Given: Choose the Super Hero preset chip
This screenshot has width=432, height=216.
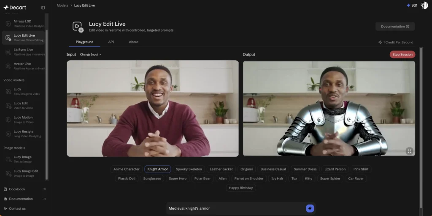Looking at the screenshot, I should pyautogui.click(x=178, y=179).
